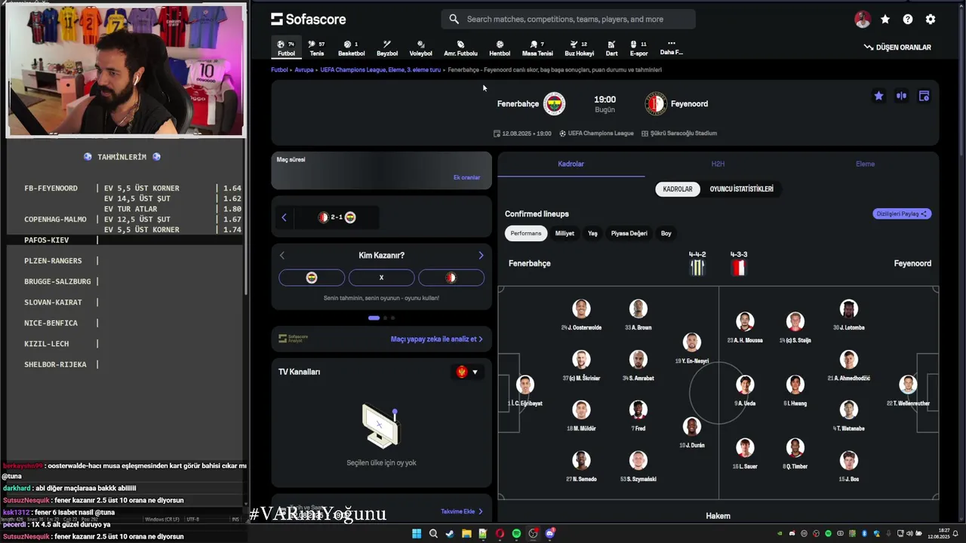The width and height of the screenshot is (966, 543).
Task: Go to previous leg score arrow
Action: (284, 217)
